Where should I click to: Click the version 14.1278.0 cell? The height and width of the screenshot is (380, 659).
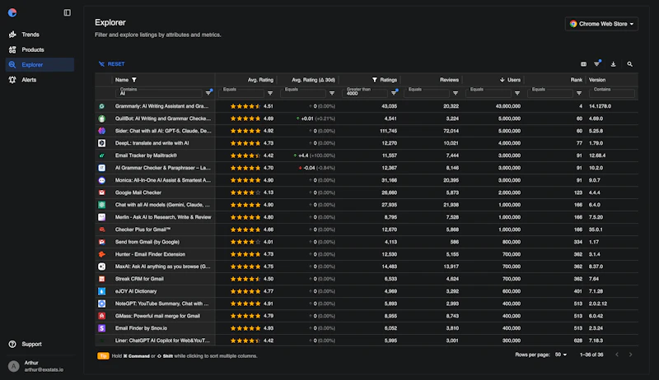601,106
